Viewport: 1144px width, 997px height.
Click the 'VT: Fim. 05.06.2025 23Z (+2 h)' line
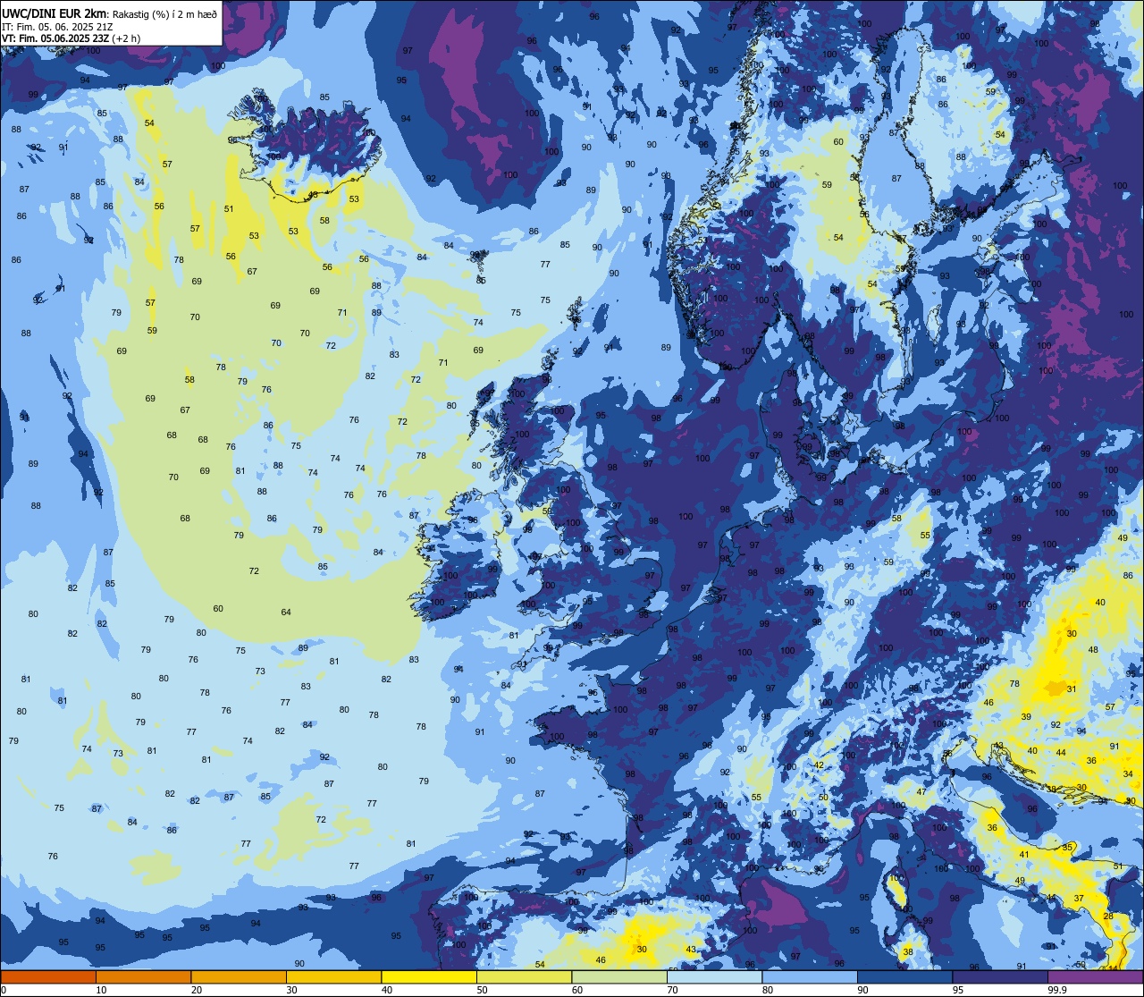(x=71, y=38)
